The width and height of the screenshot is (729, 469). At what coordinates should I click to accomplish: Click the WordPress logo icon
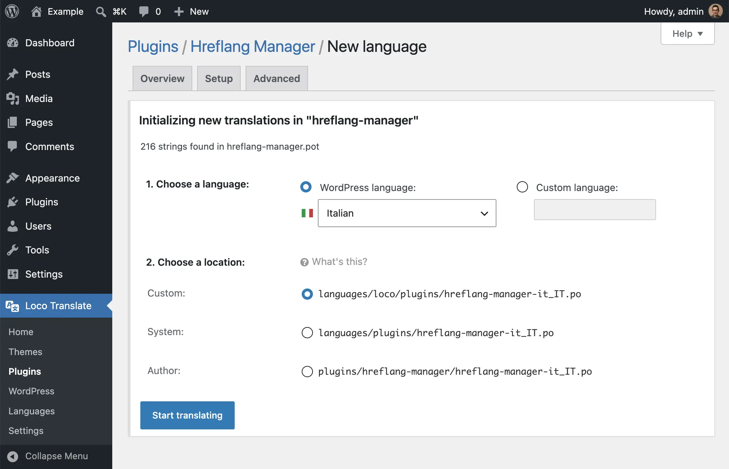tap(12, 11)
